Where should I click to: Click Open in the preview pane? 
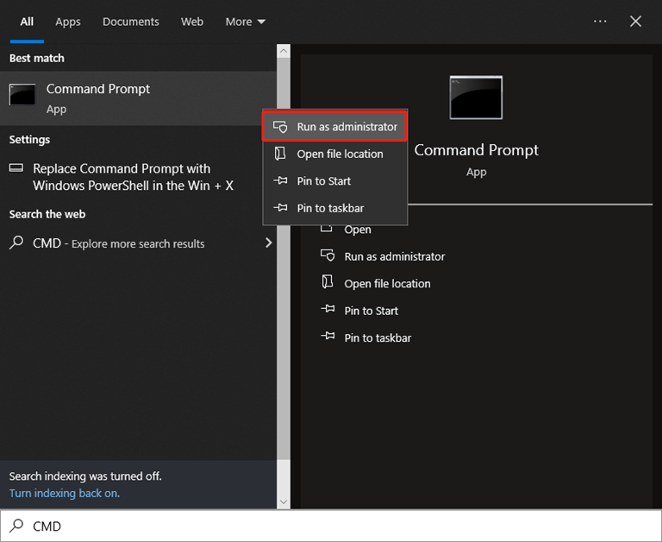tap(358, 230)
